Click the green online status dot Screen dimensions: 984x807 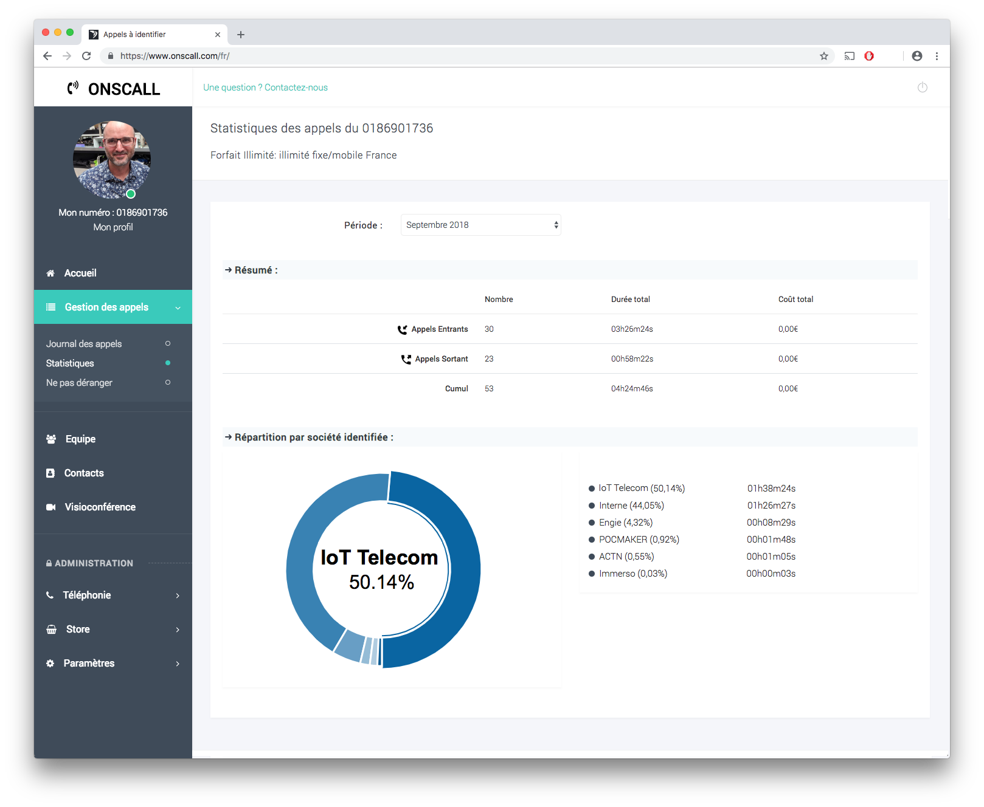[x=131, y=194]
